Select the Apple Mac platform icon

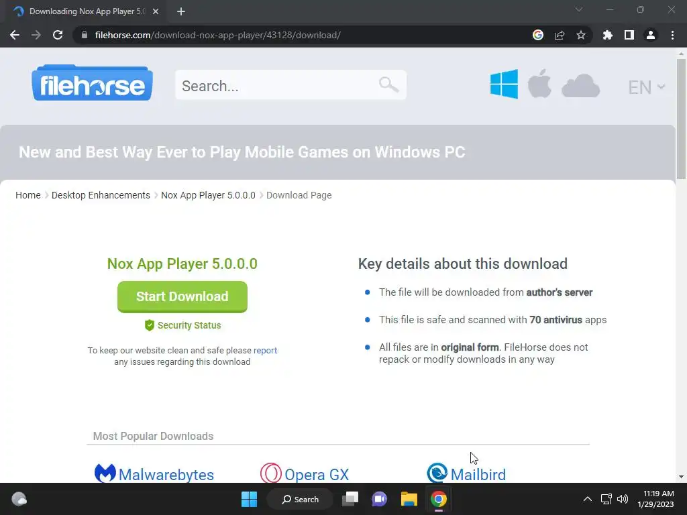539,84
